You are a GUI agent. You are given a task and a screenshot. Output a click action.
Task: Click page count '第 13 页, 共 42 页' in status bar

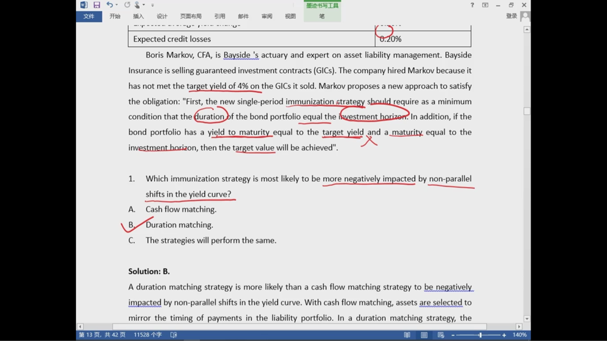pyautogui.click(x=102, y=335)
